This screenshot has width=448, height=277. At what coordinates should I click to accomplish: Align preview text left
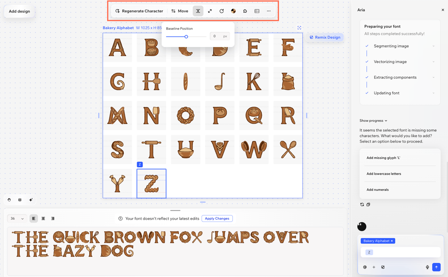pos(34,219)
